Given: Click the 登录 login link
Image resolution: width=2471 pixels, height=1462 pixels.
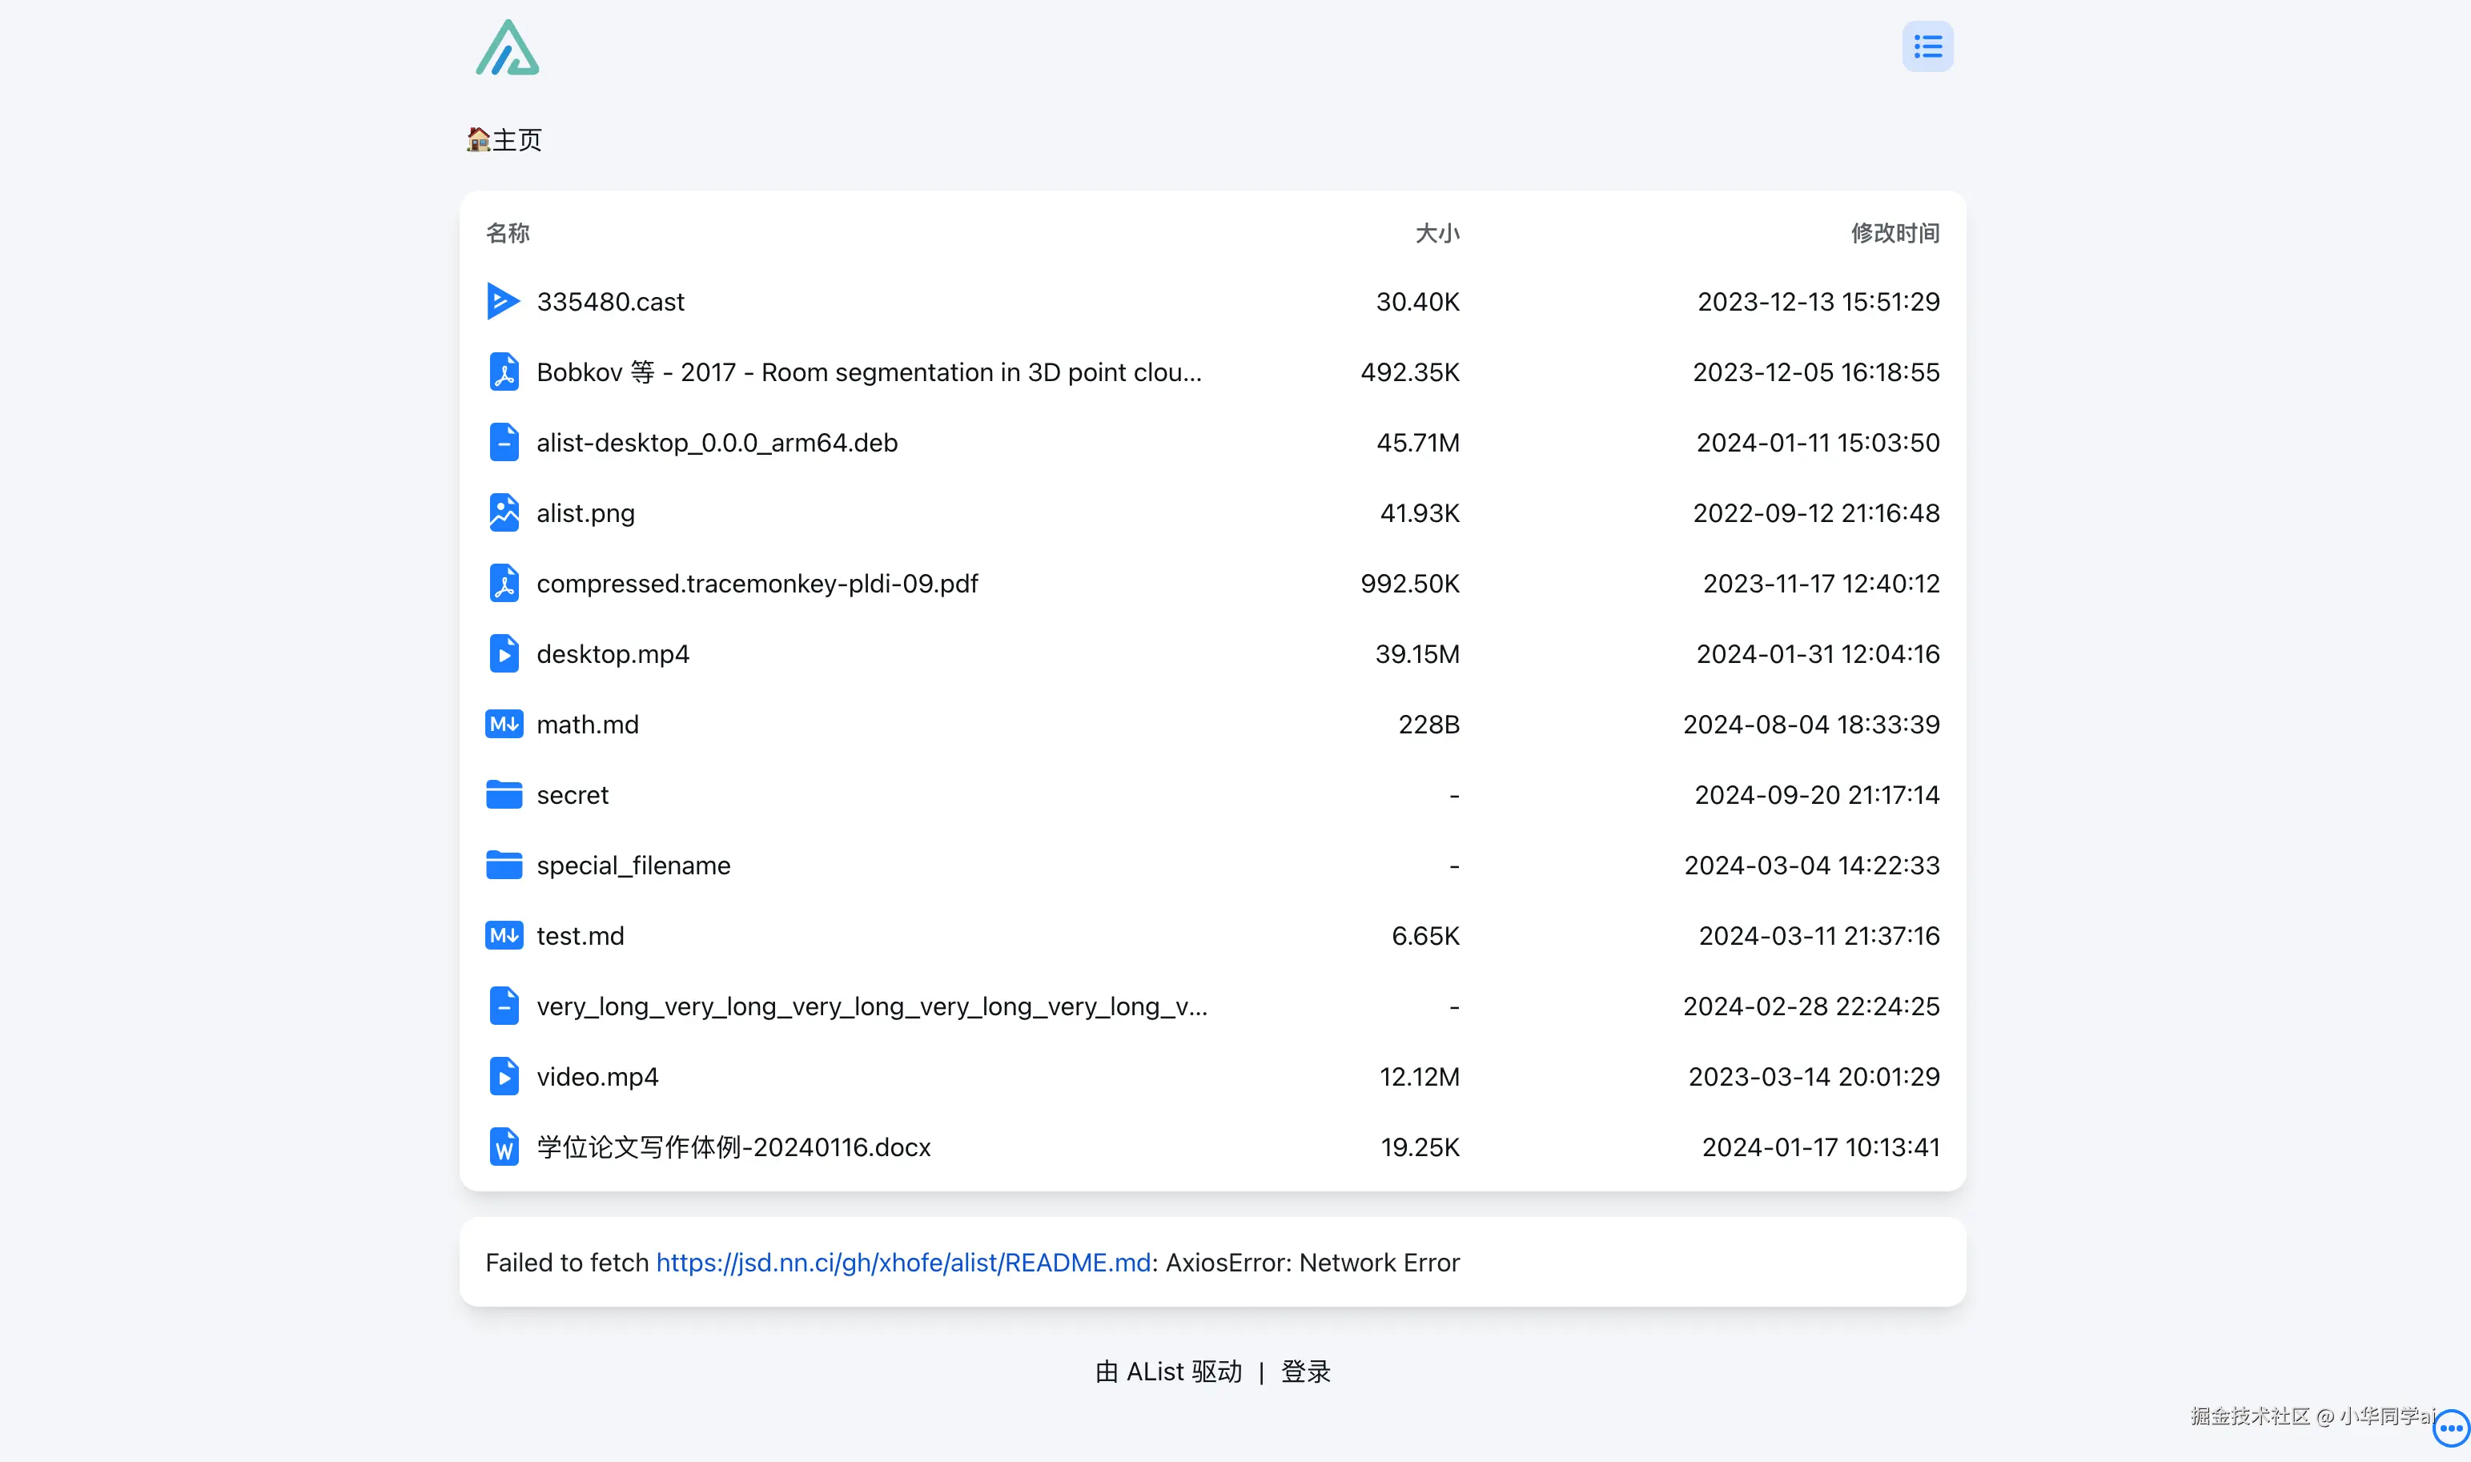Looking at the screenshot, I should click(x=1305, y=1372).
